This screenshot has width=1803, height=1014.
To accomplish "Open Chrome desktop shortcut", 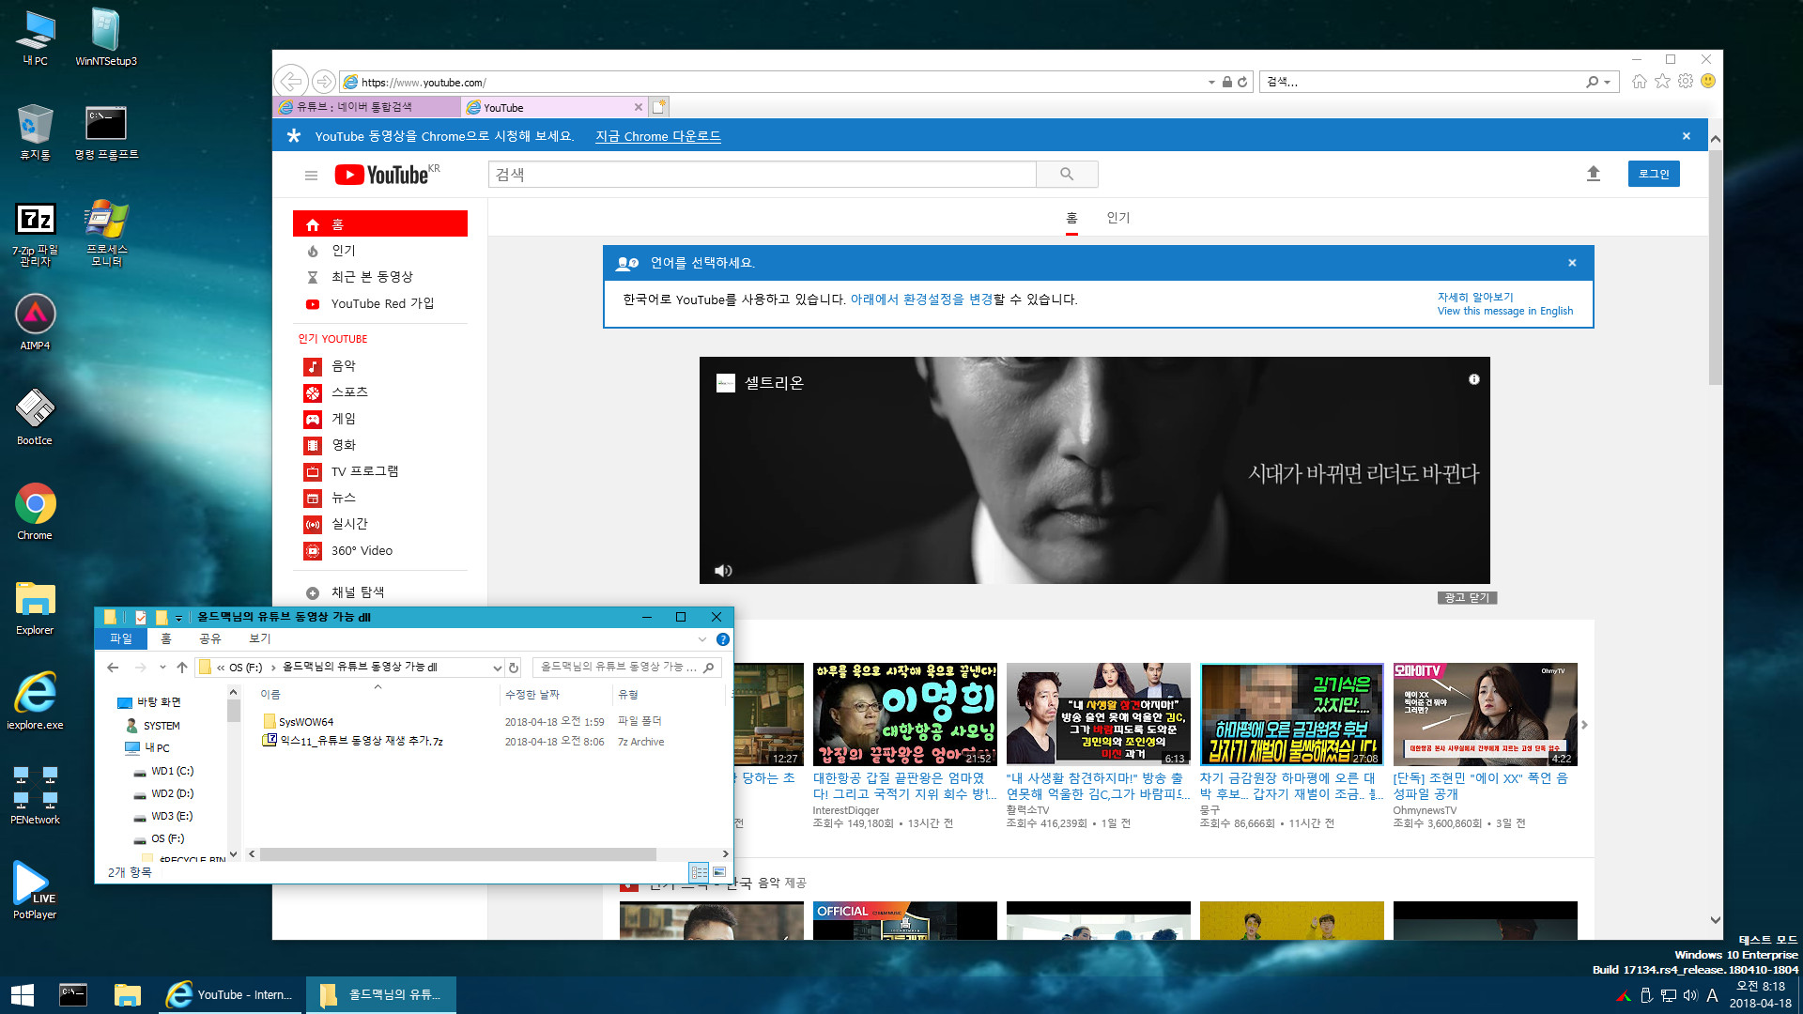I will pos(35,512).
